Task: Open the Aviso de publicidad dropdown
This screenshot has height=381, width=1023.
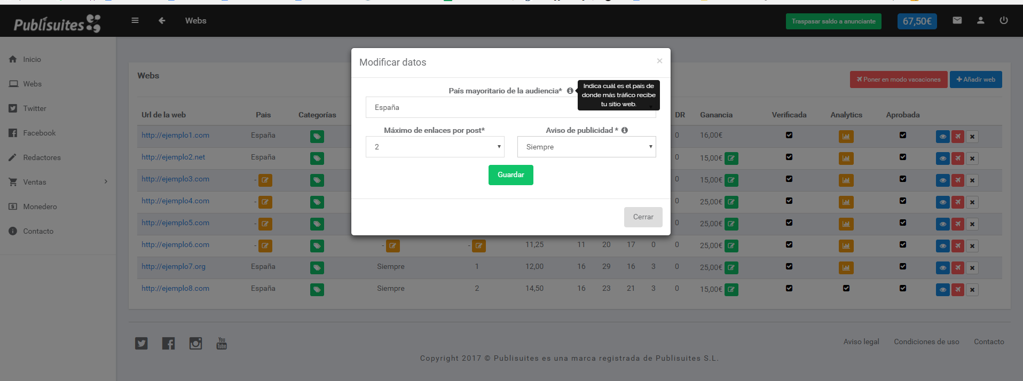Action: 586,147
